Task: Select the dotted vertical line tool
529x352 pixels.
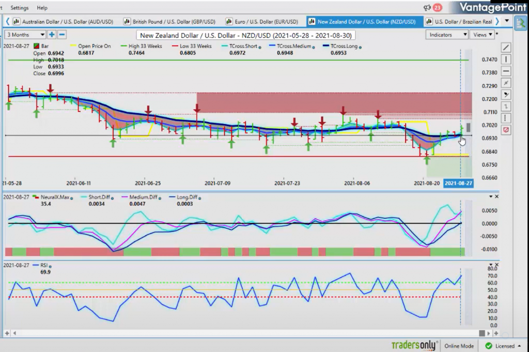Action: click(506, 118)
